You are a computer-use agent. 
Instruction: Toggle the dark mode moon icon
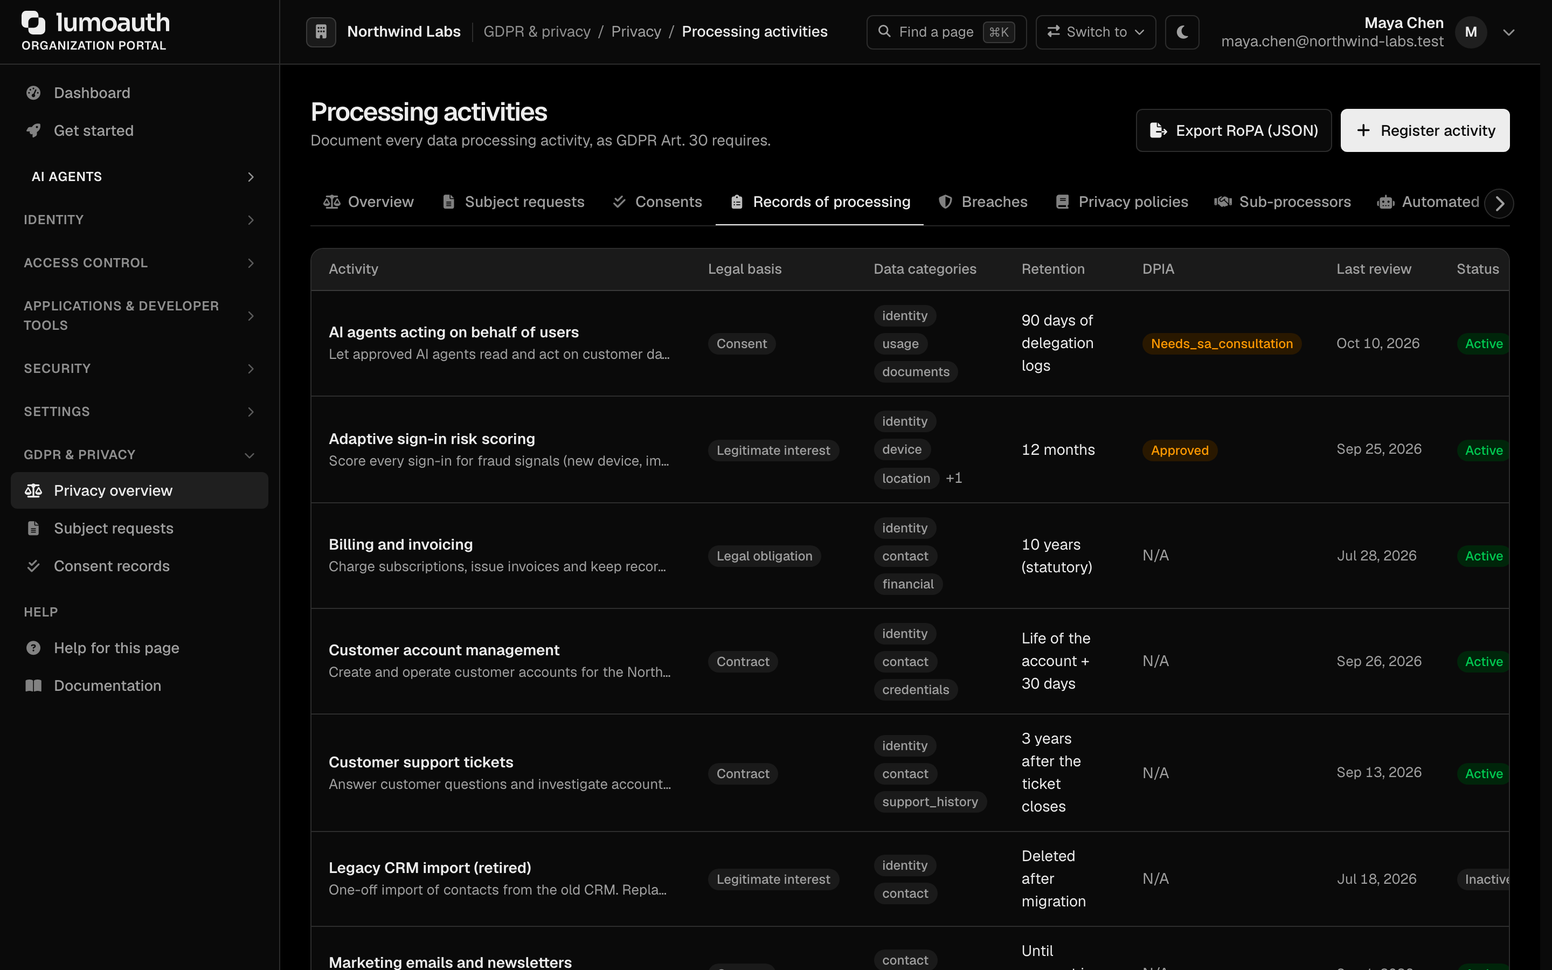pyautogui.click(x=1182, y=31)
